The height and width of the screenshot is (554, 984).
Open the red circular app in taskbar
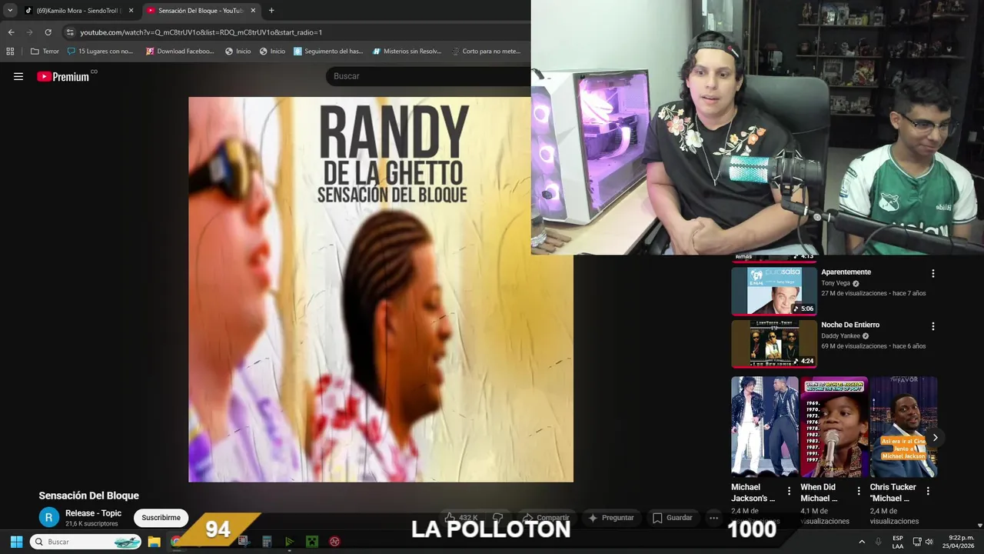coord(334,542)
